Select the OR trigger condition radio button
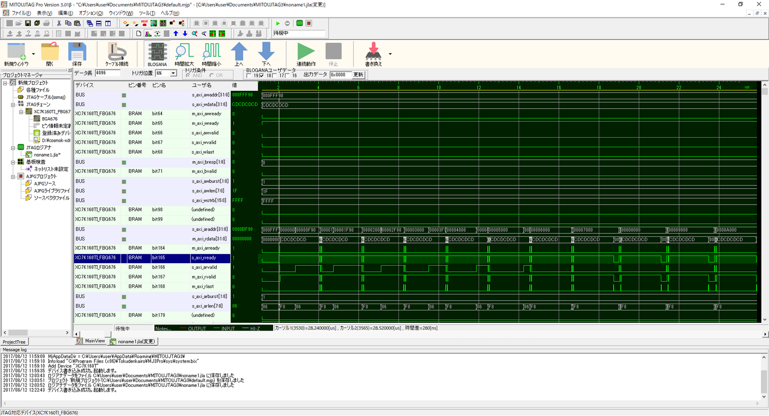Viewport: 769px width, 416px height. [x=211, y=75]
